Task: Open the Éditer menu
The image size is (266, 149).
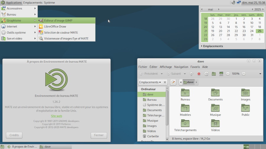Action: click(x=153, y=67)
